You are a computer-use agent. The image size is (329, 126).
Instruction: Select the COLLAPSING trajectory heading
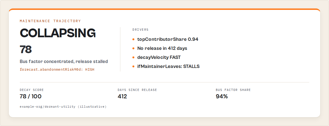click(58, 33)
